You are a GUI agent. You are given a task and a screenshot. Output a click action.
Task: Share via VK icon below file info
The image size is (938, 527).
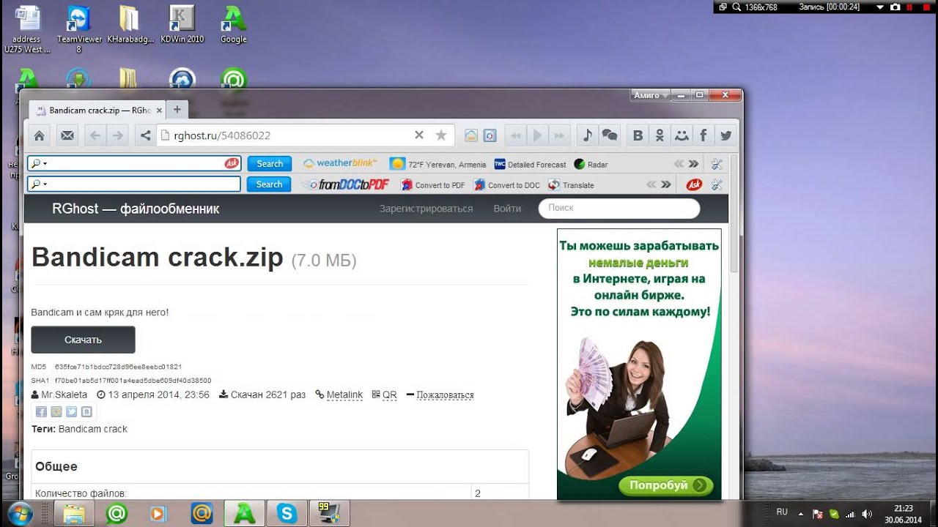(x=86, y=412)
